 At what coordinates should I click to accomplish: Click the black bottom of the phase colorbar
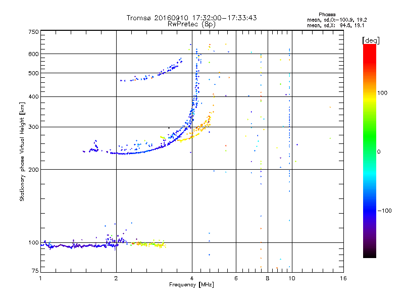tap(370, 254)
